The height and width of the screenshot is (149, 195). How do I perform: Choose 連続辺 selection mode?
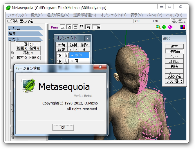pos(174,61)
